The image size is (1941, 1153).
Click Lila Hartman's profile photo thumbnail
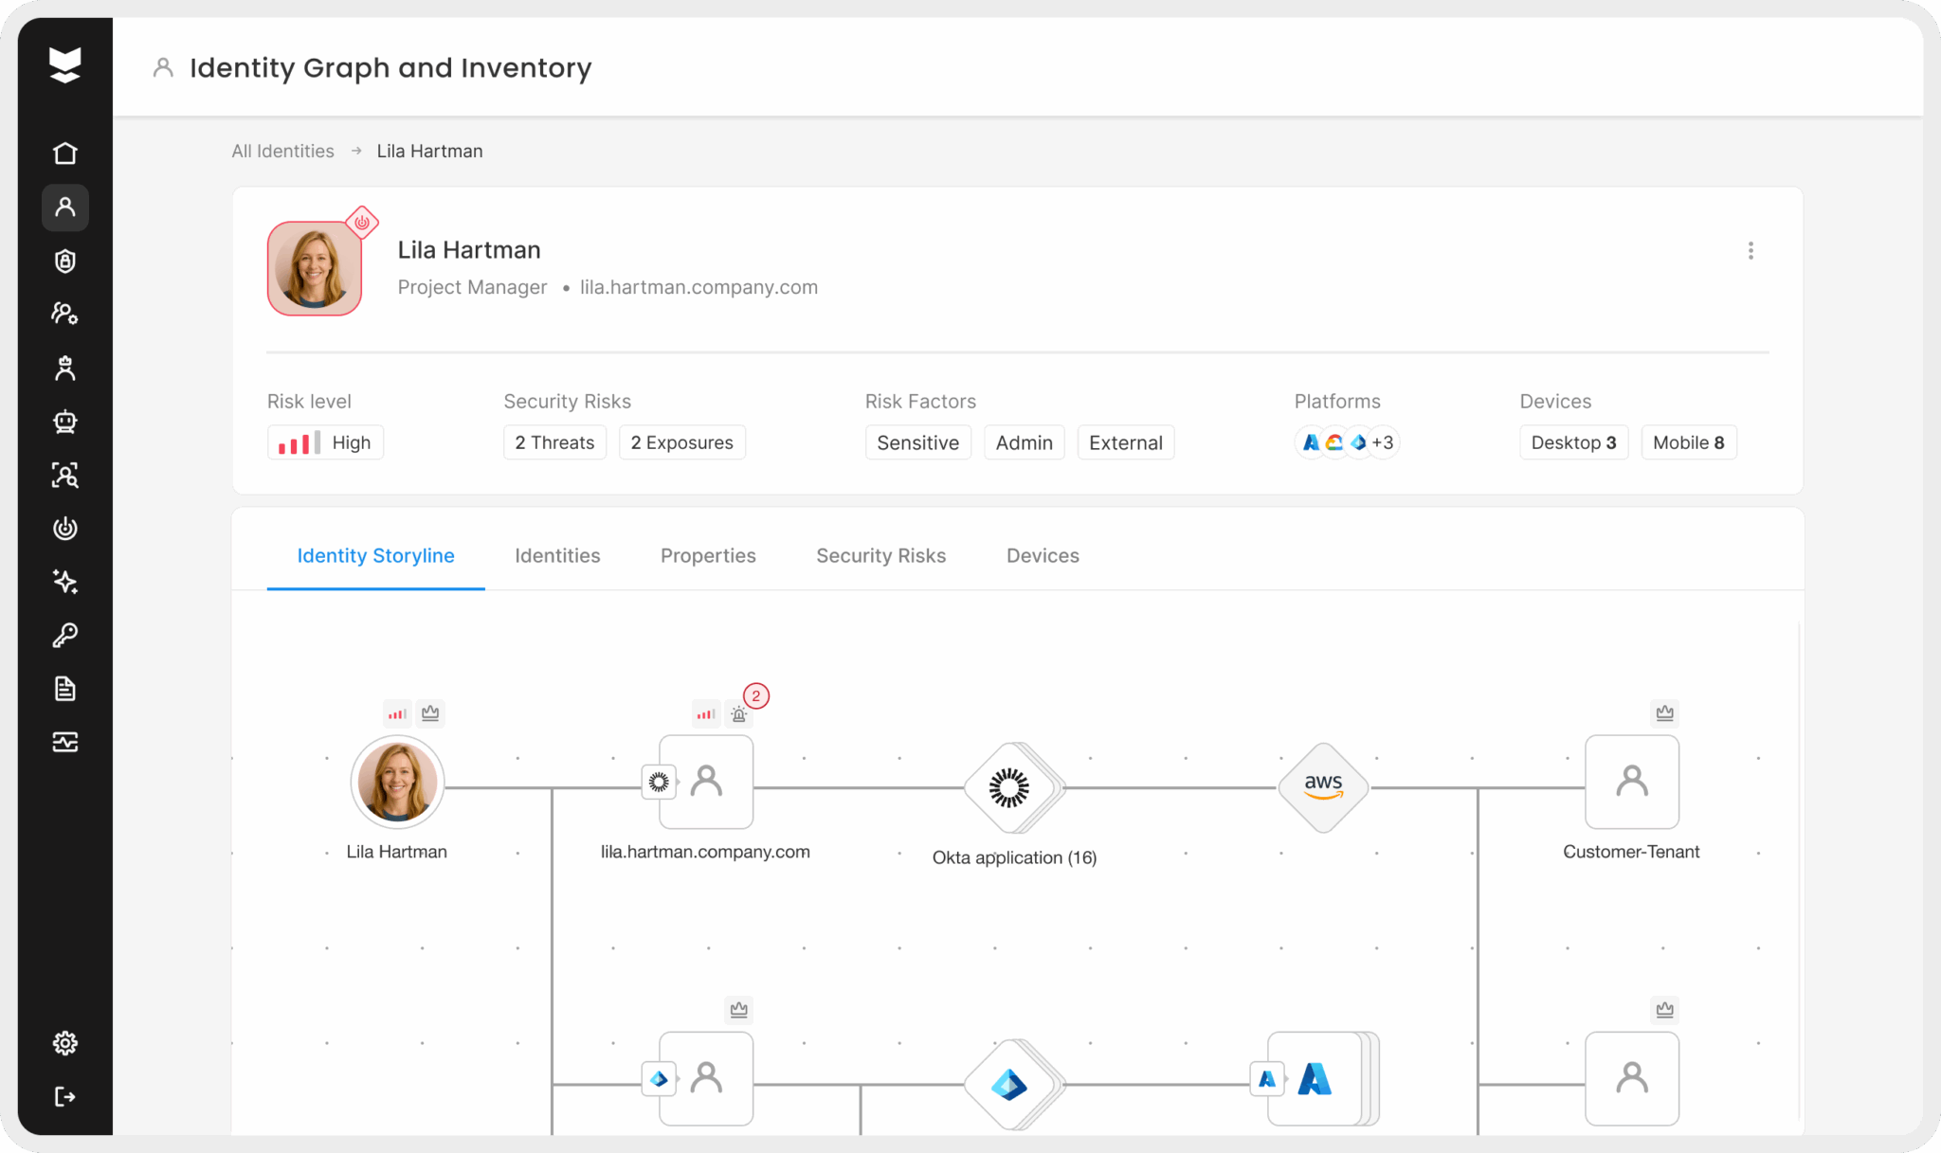(x=315, y=268)
